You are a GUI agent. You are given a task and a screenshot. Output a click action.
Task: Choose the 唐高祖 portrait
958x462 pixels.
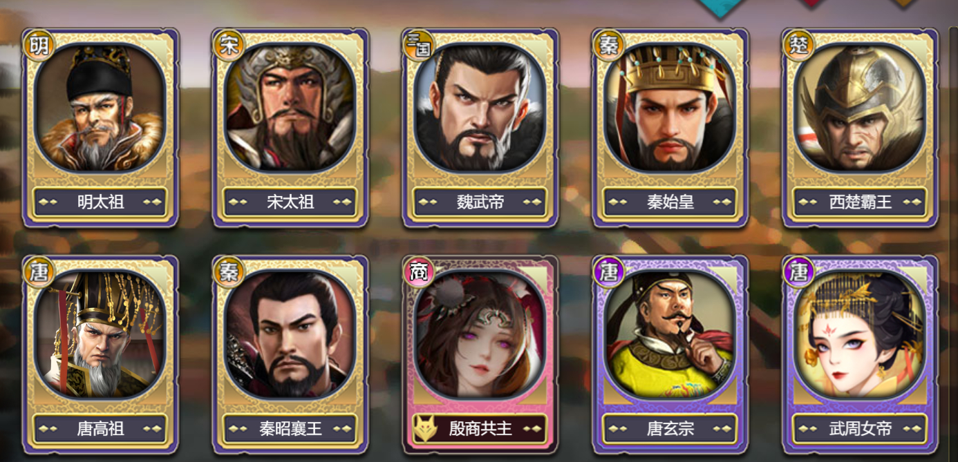[100, 335]
